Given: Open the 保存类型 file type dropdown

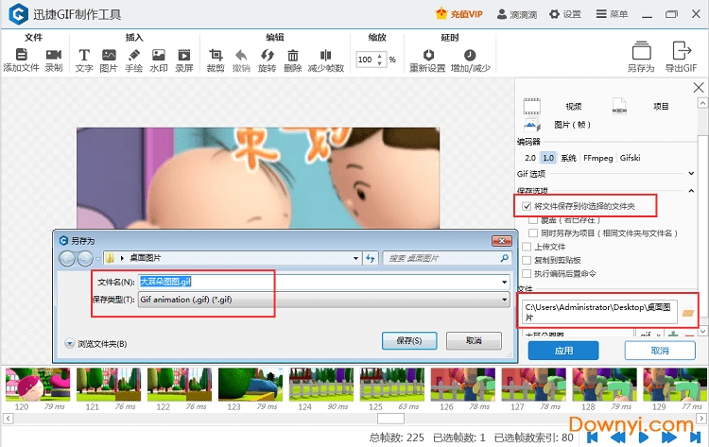Looking at the screenshot, I should tap(504, 300).
